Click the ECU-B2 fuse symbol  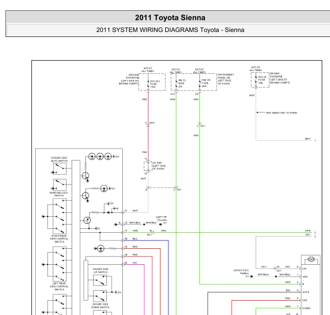pos(148,84)
